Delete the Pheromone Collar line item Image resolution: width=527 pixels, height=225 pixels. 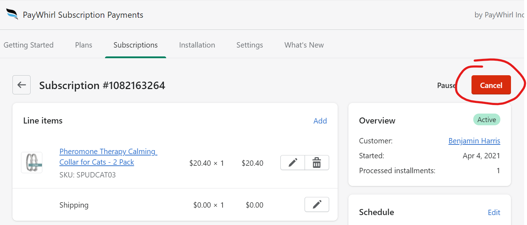(x=317, y=163)
